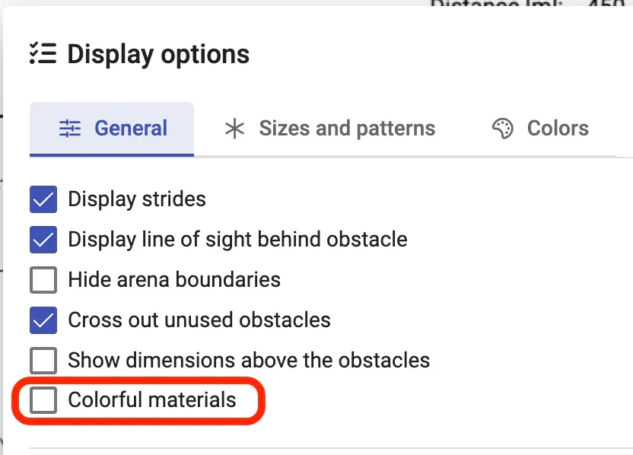Click the "Display strides" label text
The height and width of the screenshot is (455, 633).
click(137, 200)
